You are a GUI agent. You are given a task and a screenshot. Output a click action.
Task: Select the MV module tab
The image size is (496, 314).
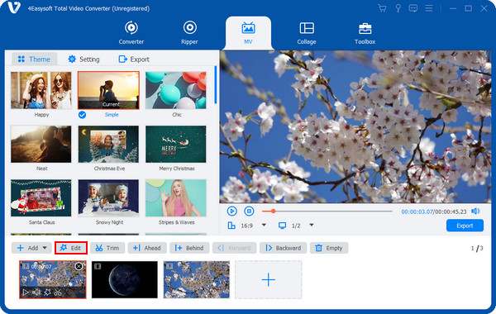(x=248, y=32)
